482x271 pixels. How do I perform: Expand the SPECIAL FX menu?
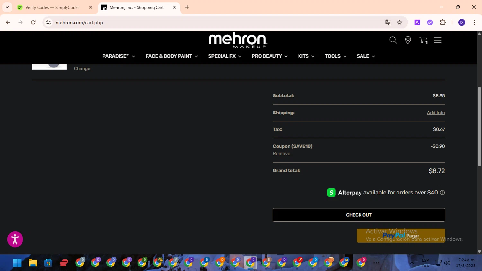pos(225,56)
